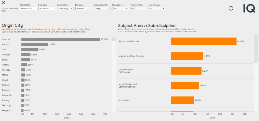The image size is (259, 121).
Task: Close the filters menu with X icon
Action: [x=4, y=3]
